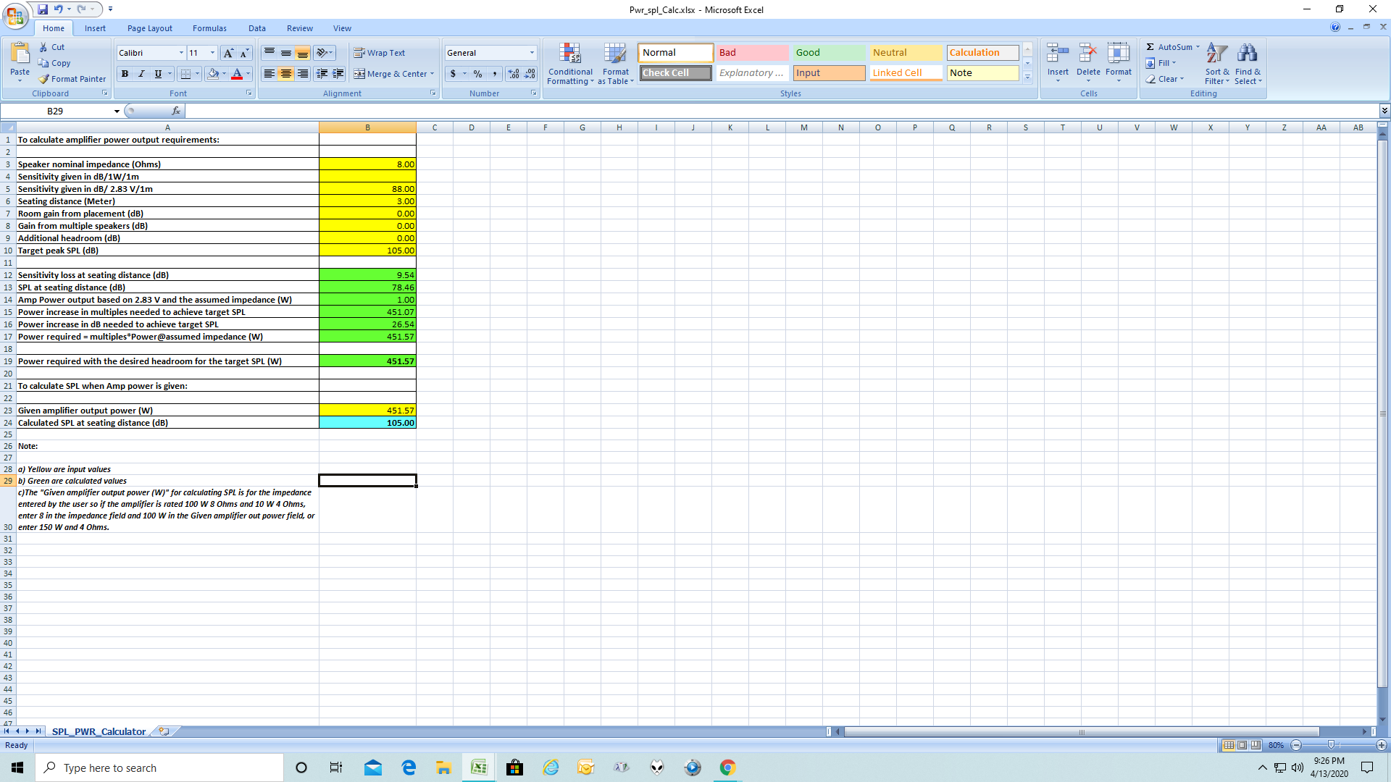Toggle Bold formatting
This screenshot has width=1391, height=782.
(x=125, y=74)
